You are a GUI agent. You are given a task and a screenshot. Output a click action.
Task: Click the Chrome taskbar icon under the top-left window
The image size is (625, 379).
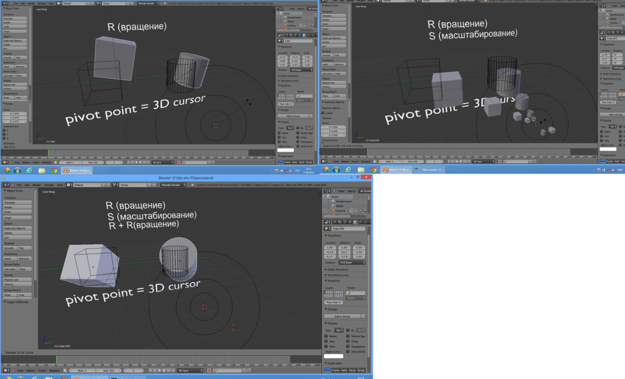(54, 171)
